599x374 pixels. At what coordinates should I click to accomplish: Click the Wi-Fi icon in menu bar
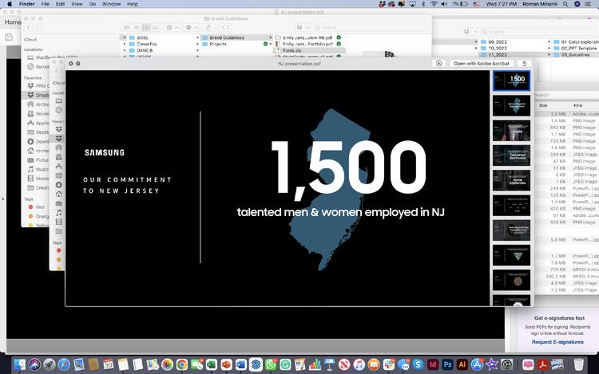[433, 4]
